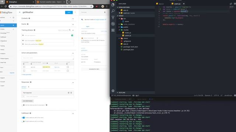Toggle enable webhook call for this intent
236x132 pixels.
(23, 118)
